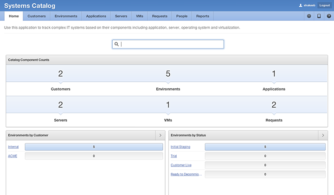This screenshot has height=195, width=334.
Task: Open the help question mark icon
Action: (329, 16)
